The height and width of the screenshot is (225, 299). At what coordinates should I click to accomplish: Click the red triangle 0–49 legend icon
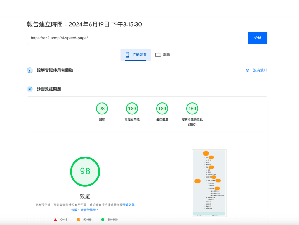(55, 219)
